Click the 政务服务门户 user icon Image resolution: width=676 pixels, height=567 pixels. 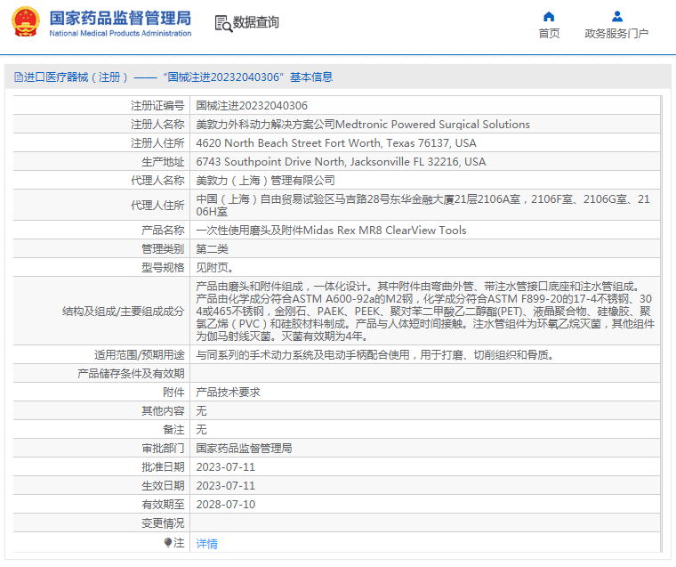pyautogui.click(x=617, y=16)
